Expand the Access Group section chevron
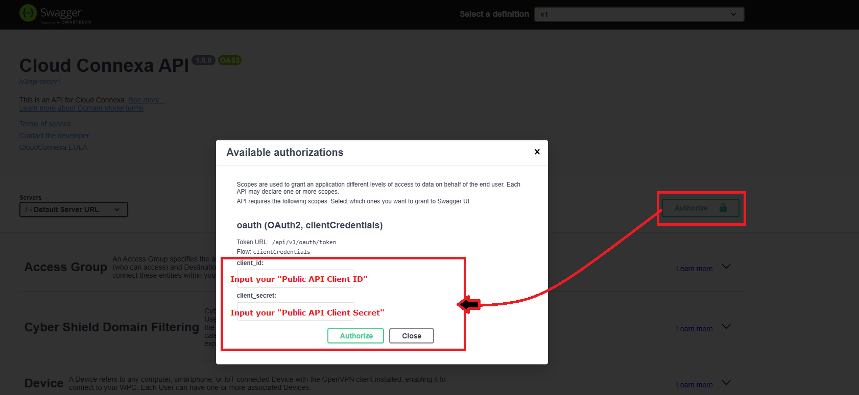Image resolution: width=859 pixels, height=395 pixels. [726, 267]
